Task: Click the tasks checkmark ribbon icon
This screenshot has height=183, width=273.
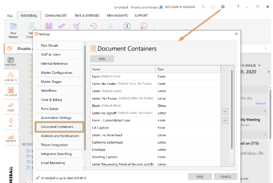Action: point(62,26)
